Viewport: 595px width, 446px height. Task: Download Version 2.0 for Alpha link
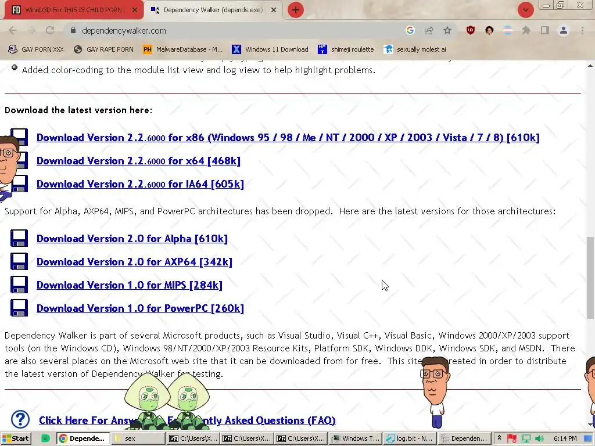[x=132, y=239]
